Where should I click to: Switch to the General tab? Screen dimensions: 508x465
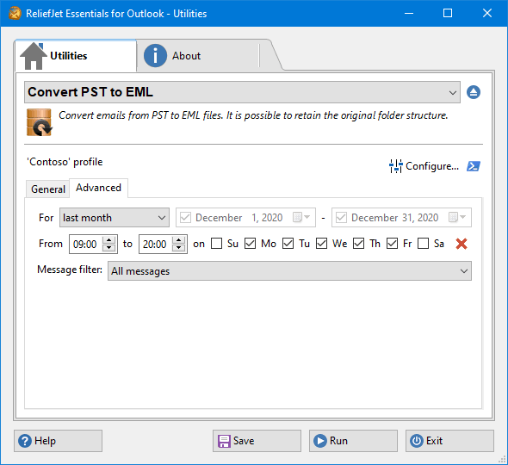point(48,189)
